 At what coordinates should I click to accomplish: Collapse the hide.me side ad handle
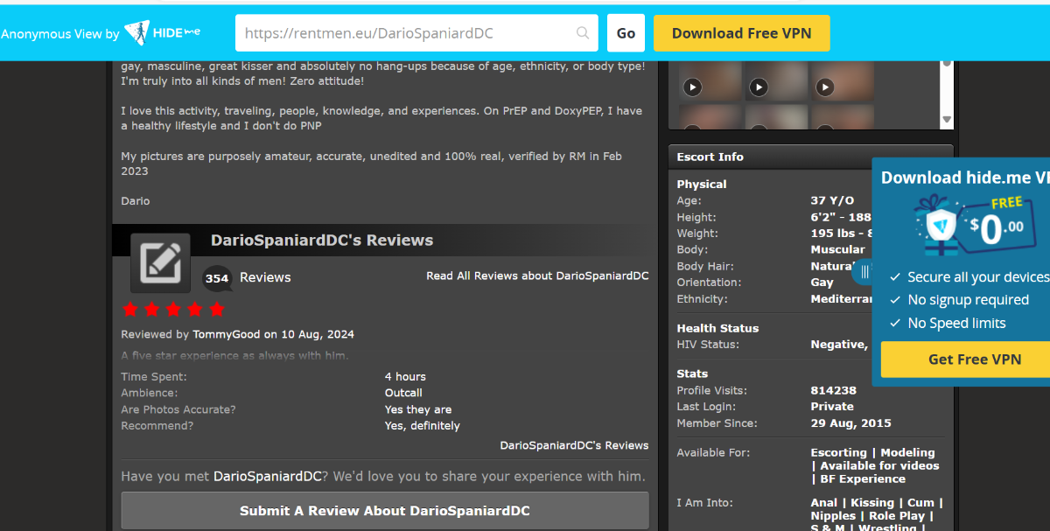tap(864, 271)
